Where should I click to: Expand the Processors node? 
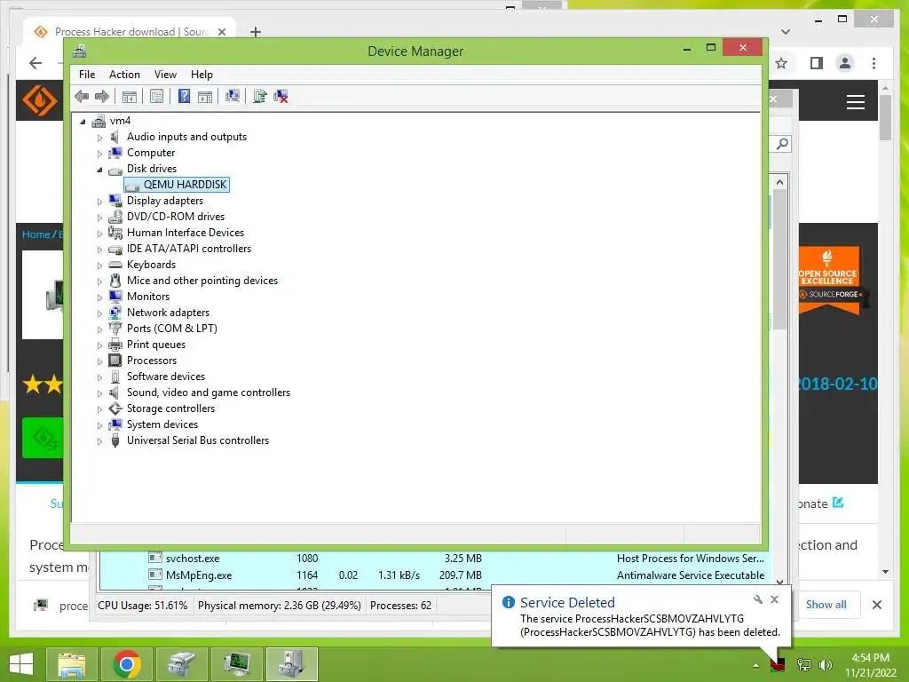[99, 361]
